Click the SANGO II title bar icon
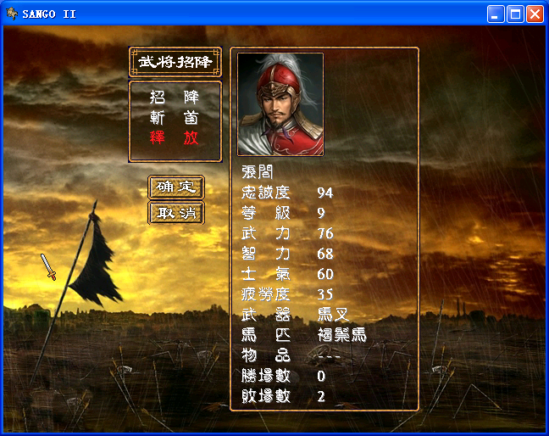 12,14
